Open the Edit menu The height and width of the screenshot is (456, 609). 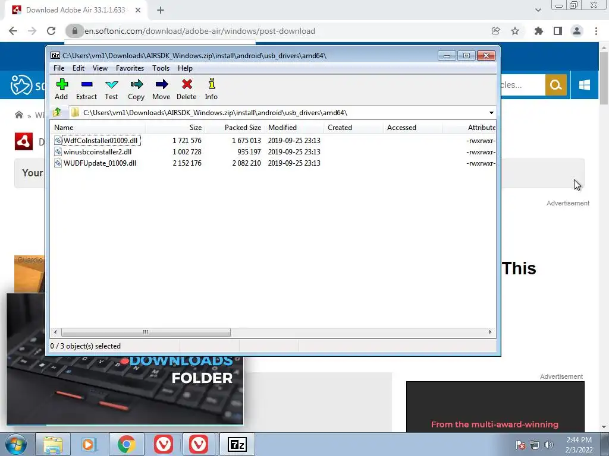(x=79, y=68)
